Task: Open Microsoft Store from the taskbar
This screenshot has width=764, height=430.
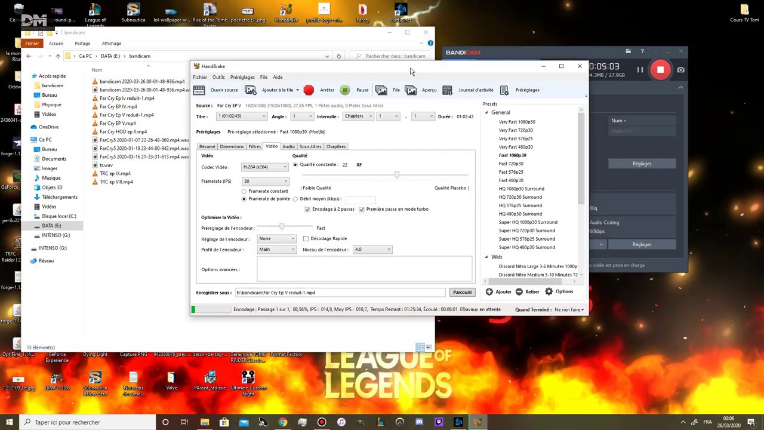Action: [x=224, y=422]
